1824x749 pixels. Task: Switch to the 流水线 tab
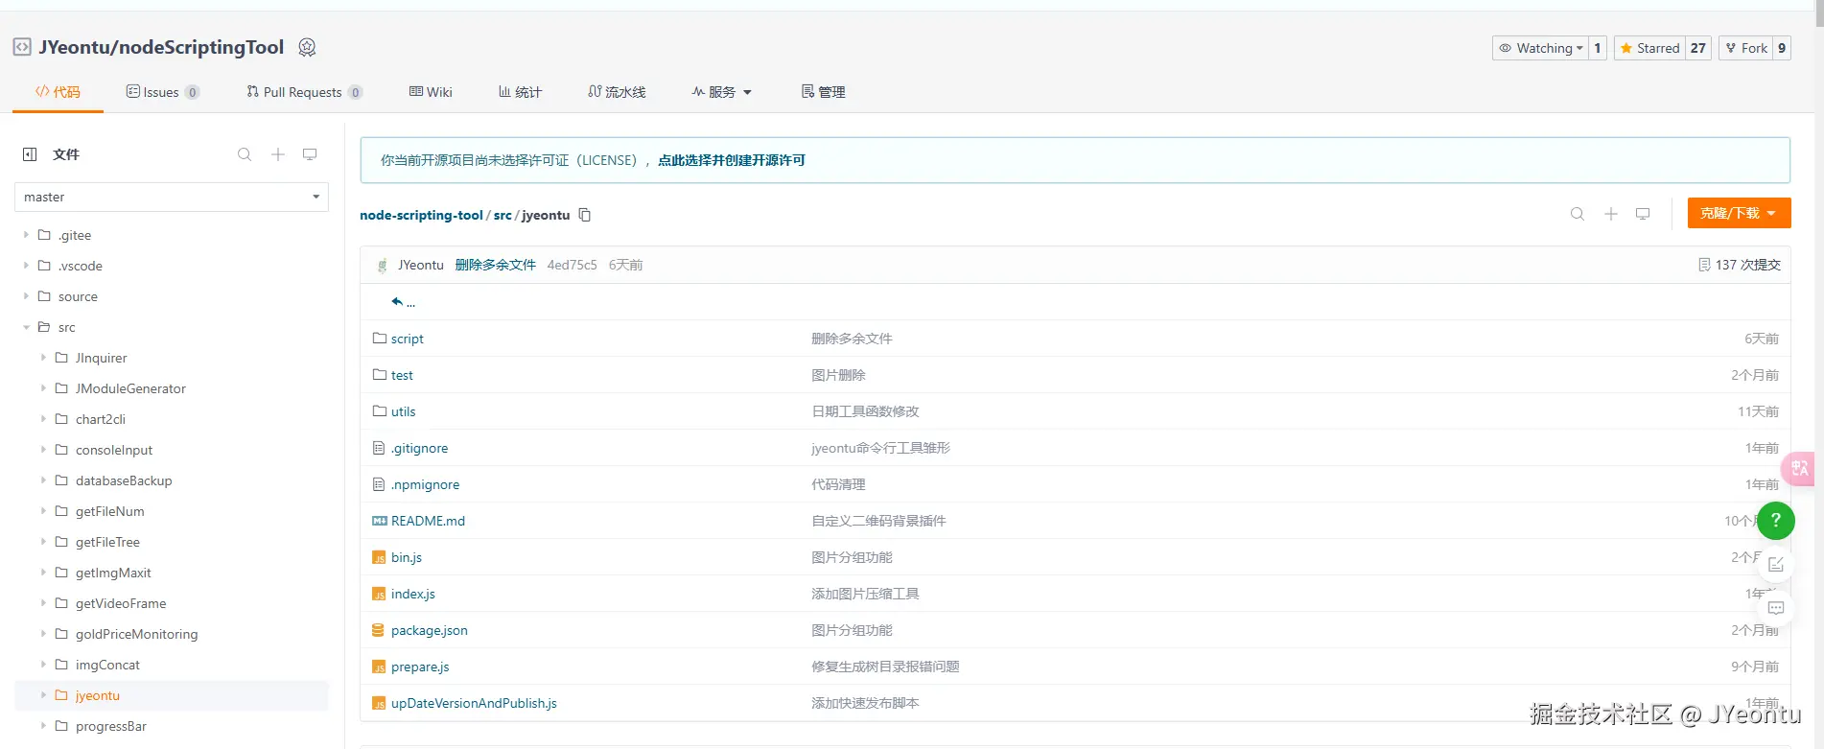pyautogui.click(x=617, y=92)
